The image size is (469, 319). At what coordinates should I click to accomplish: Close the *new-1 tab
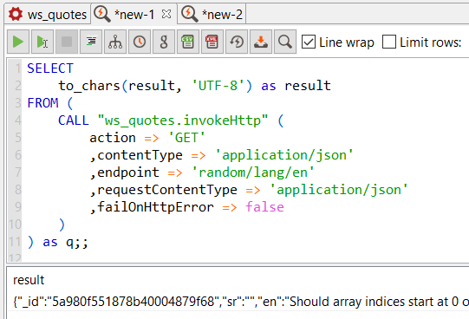(x=166, y=14)
